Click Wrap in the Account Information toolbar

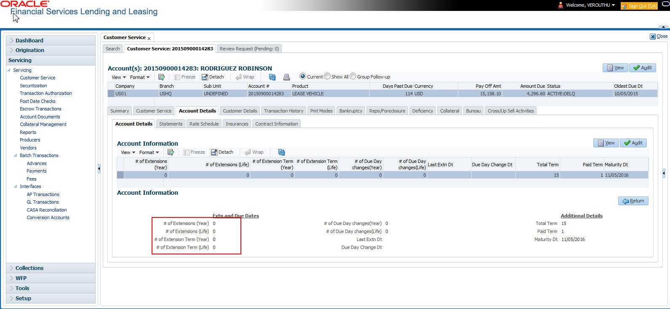(x=254, y=152)
